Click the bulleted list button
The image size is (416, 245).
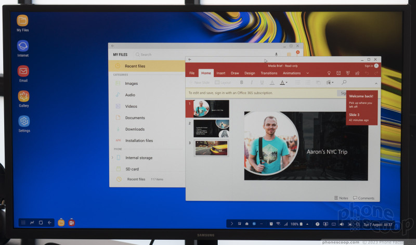pos(297,82)
